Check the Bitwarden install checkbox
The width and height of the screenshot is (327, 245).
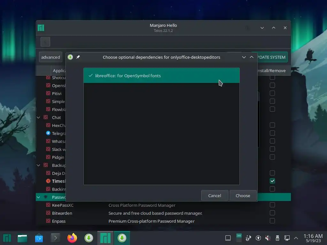point(272,213)
